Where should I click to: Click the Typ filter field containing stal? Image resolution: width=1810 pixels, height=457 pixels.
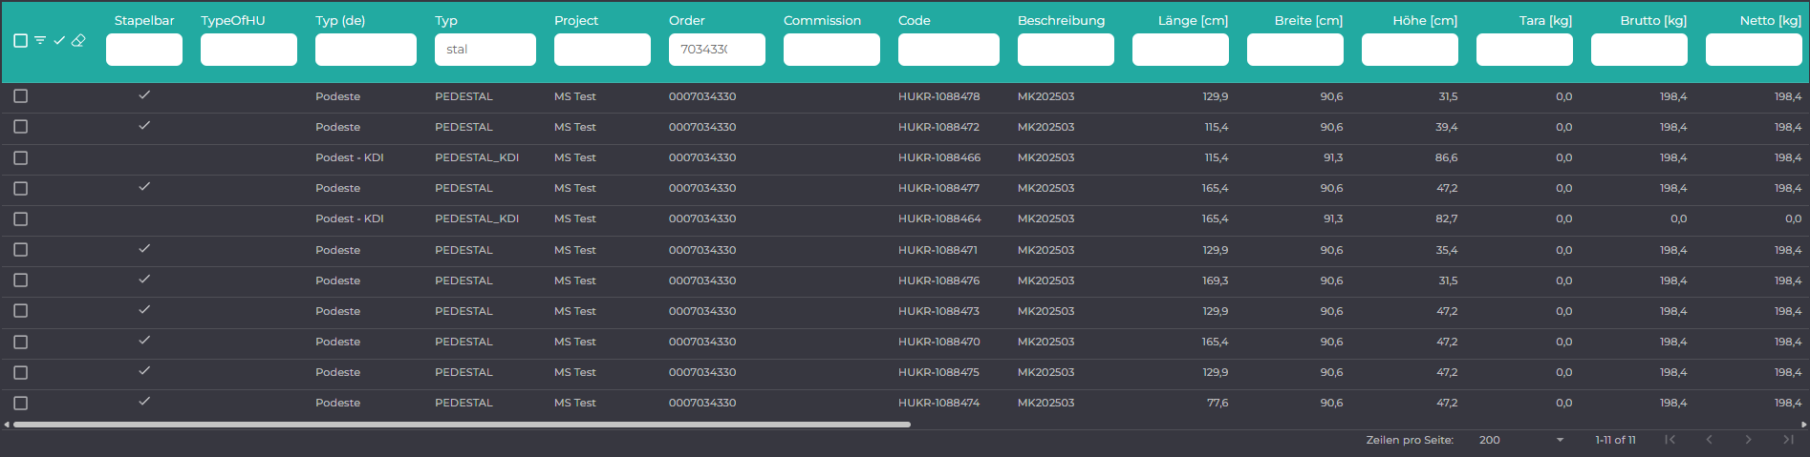pos(485,50)
